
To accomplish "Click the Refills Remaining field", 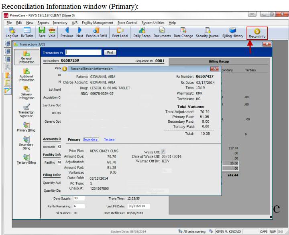I will [79, 206].
